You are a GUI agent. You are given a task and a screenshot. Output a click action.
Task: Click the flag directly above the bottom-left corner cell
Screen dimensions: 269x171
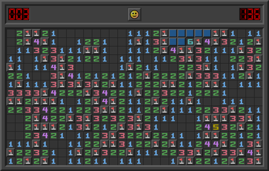click(x=11, y=152)
